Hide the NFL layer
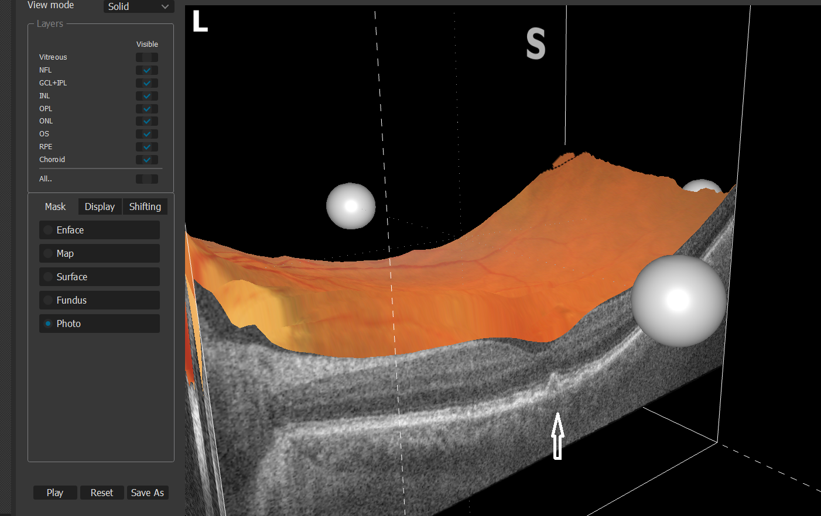 (147, 70)
